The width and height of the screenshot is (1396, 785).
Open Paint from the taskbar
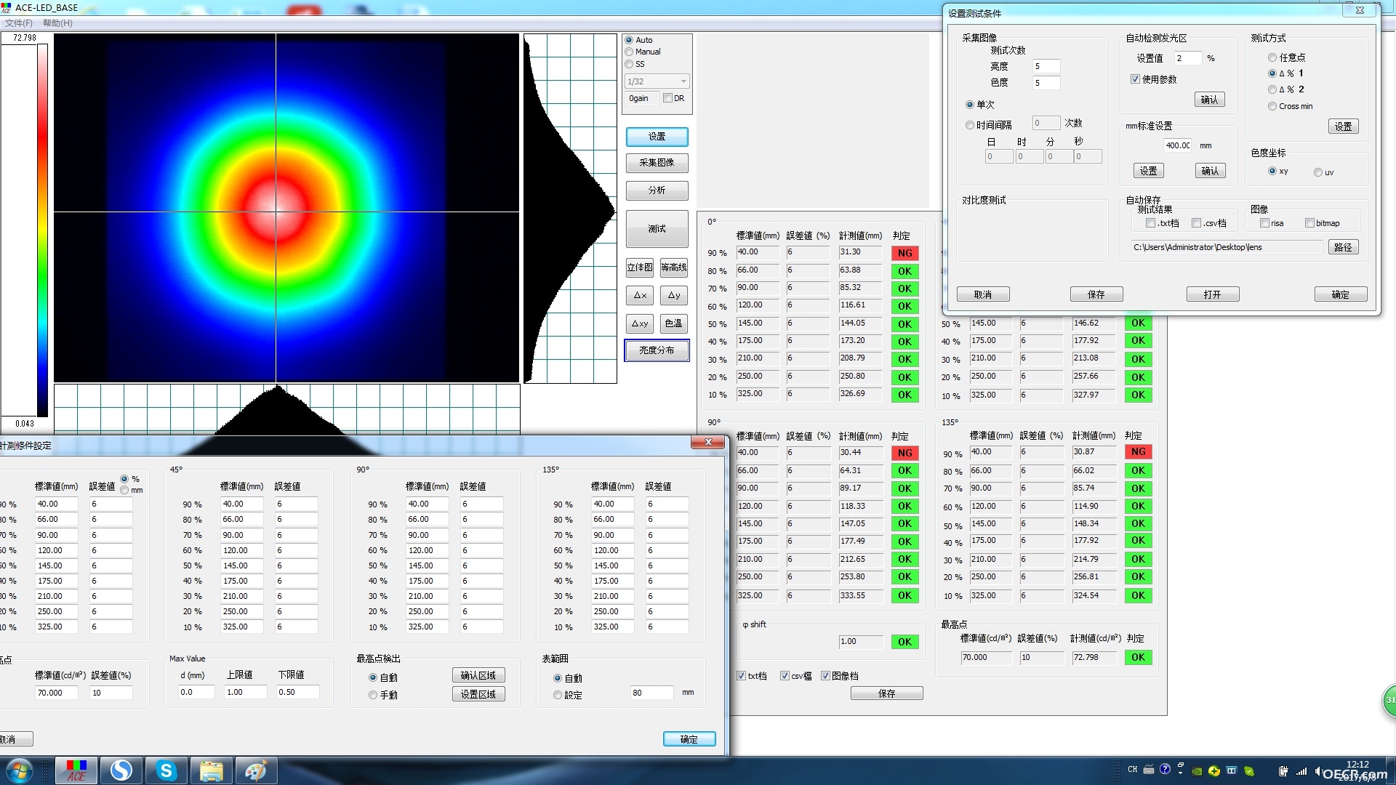256,770
